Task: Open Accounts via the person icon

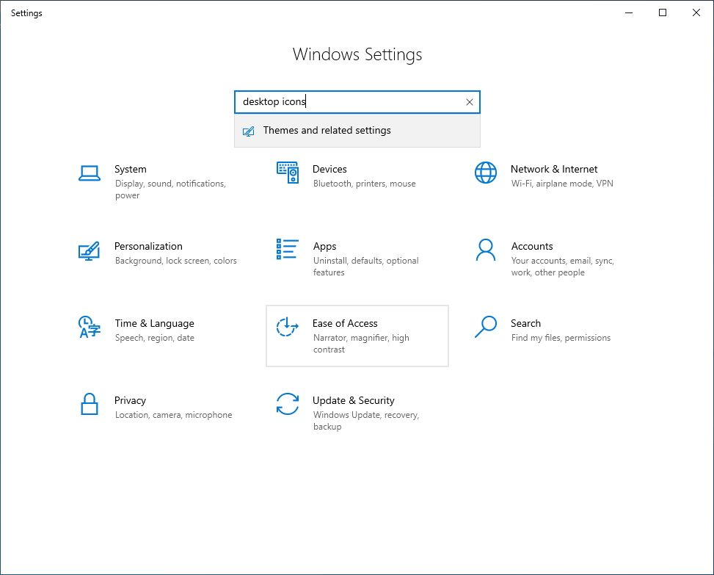Action: click(x=486, y=250)
